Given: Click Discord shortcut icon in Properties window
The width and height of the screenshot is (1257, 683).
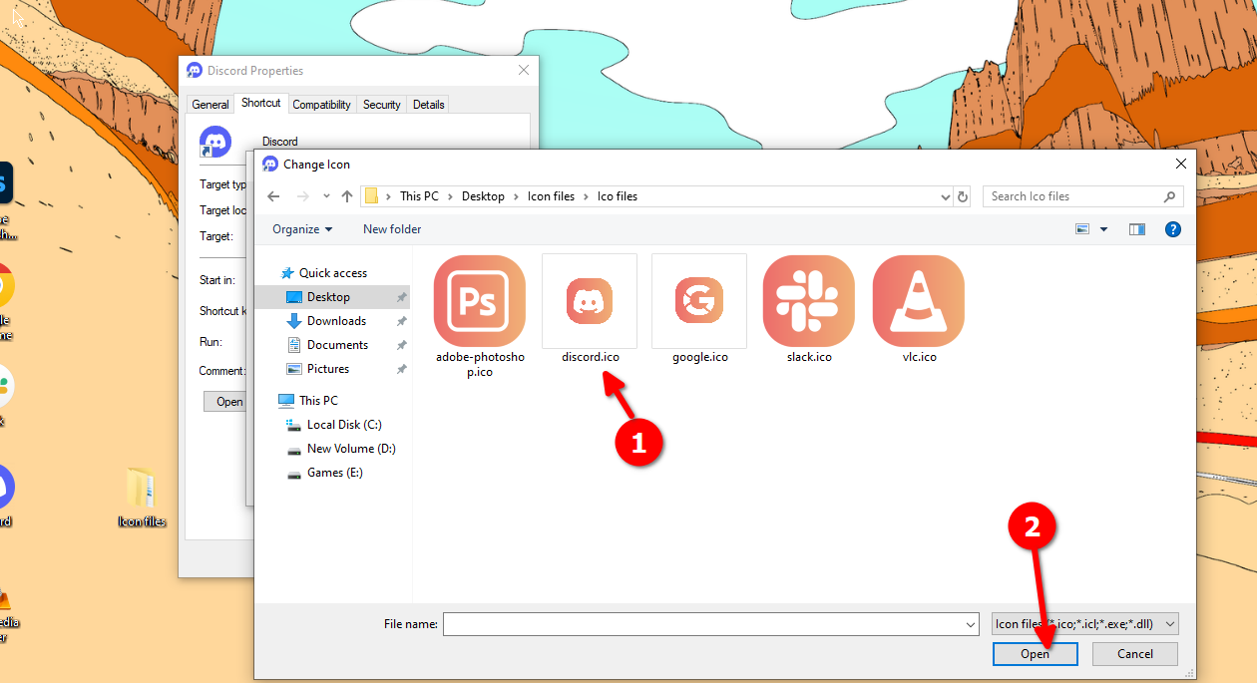Looking at the screenshot, I should click(x=215, y=142).
